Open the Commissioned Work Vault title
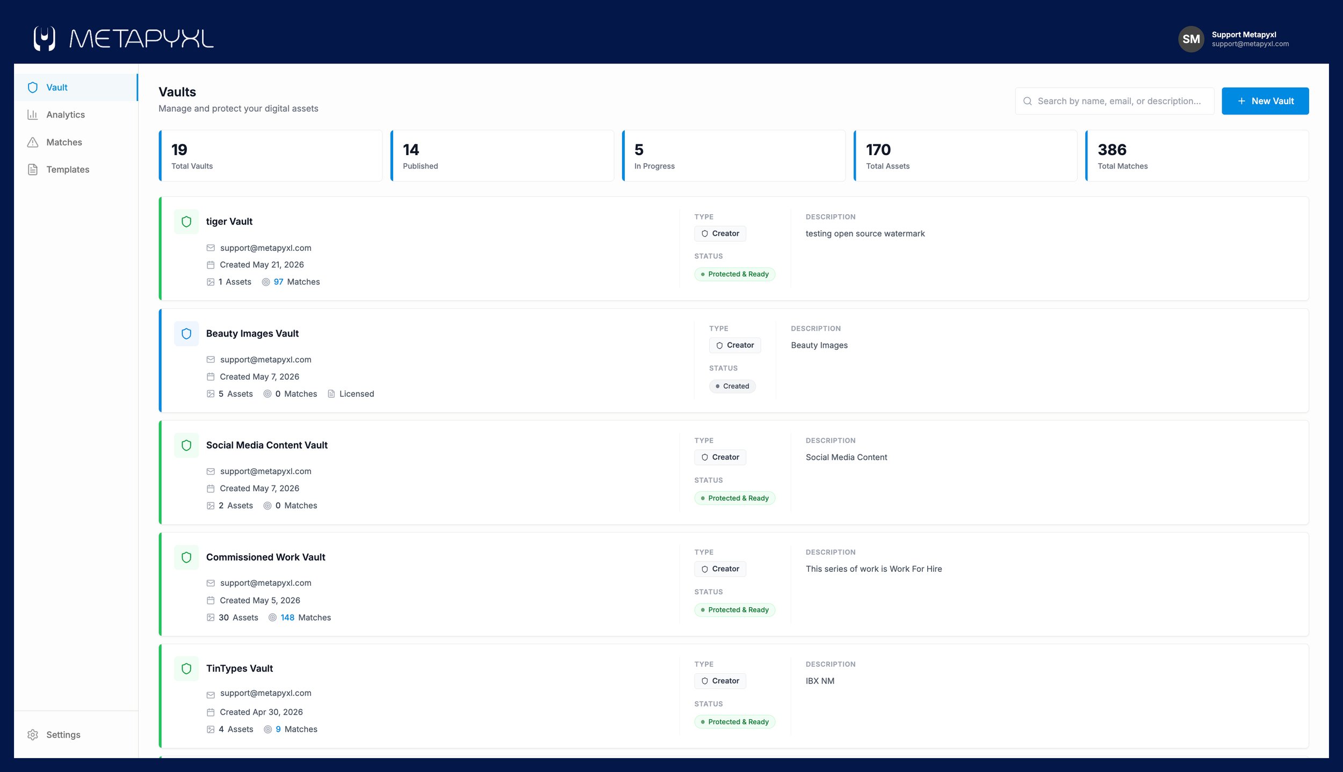Screen dimensions: 1343x772 (x=265, y=557)
